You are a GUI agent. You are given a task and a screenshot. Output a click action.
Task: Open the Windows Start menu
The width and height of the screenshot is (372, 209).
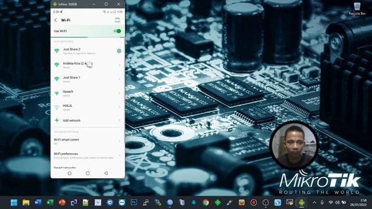tap(14, 203)
